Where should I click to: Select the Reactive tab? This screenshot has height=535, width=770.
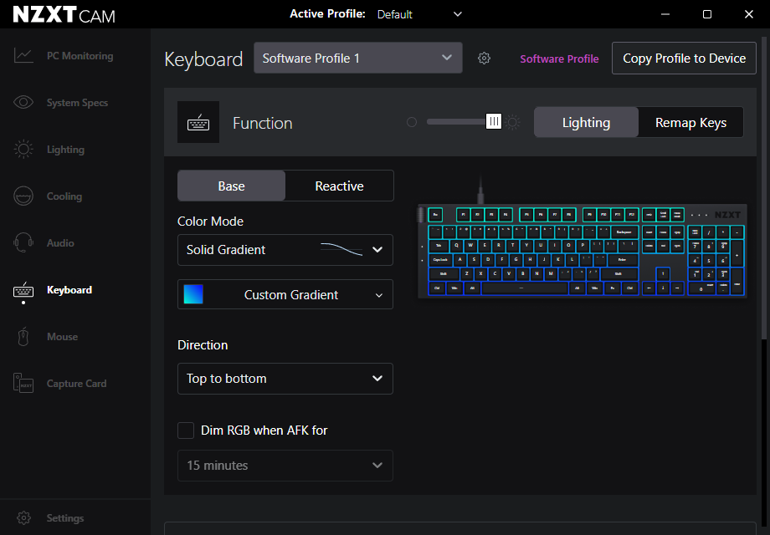pos(339,186)
